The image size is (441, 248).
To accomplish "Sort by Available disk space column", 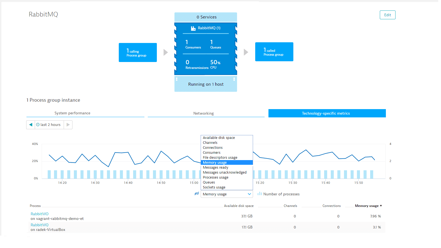I will click(x=239, y=206).
